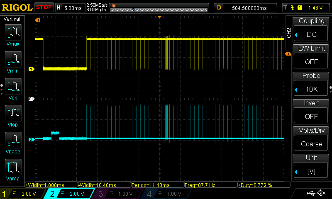Screen dimensions: 332x199
Task: Click the USB connection status icon
Action: click(311, 193)
